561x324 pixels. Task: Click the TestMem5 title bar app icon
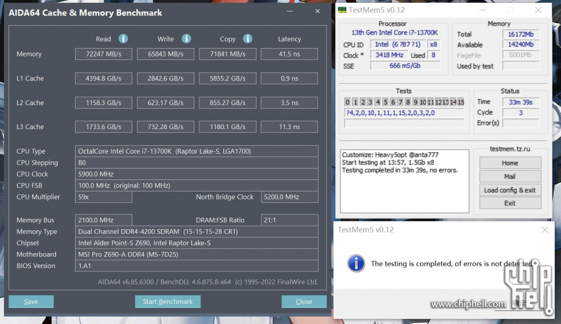342,10
